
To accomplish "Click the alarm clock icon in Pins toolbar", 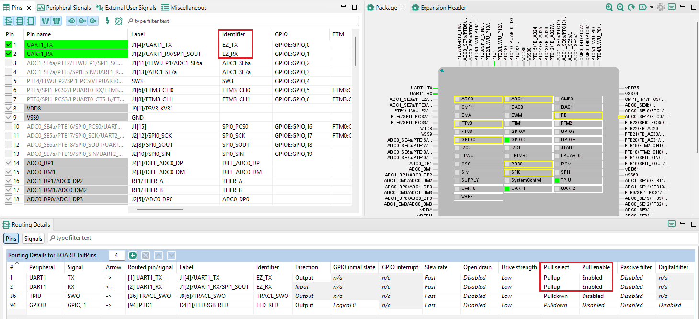I will coord(118,21).
